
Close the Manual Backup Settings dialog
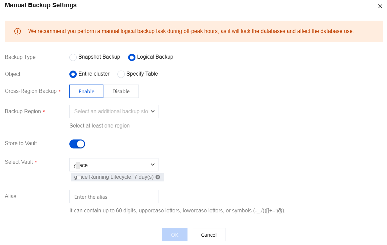coord(380,6)
